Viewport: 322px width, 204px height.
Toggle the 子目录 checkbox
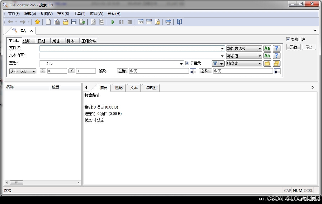click(x=187, y=63)
